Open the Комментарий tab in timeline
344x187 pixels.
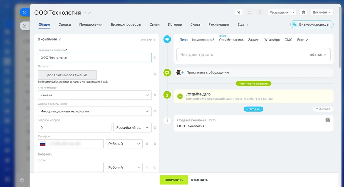point(203,40)
